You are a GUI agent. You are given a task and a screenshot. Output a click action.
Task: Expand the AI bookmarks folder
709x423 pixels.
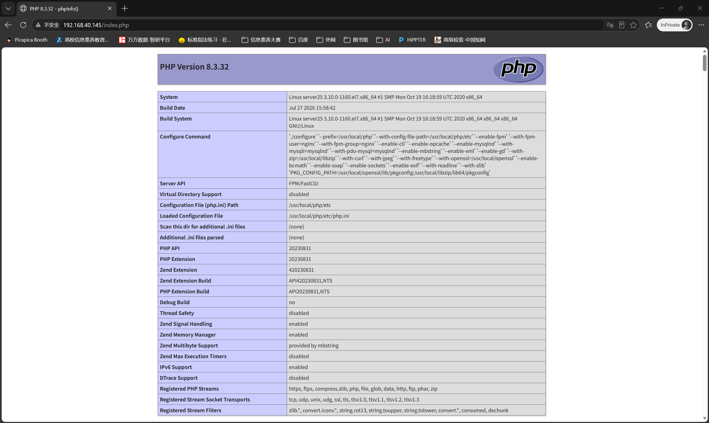click(383, 40)
